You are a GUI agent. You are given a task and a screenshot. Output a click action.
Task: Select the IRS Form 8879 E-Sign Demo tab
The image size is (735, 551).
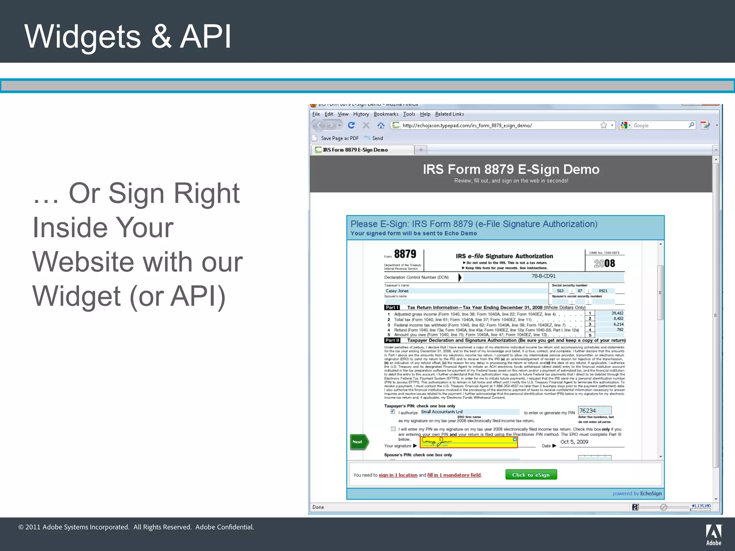point(362,150)
